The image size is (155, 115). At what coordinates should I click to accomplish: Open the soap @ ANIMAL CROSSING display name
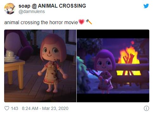[x=52, y=6]
